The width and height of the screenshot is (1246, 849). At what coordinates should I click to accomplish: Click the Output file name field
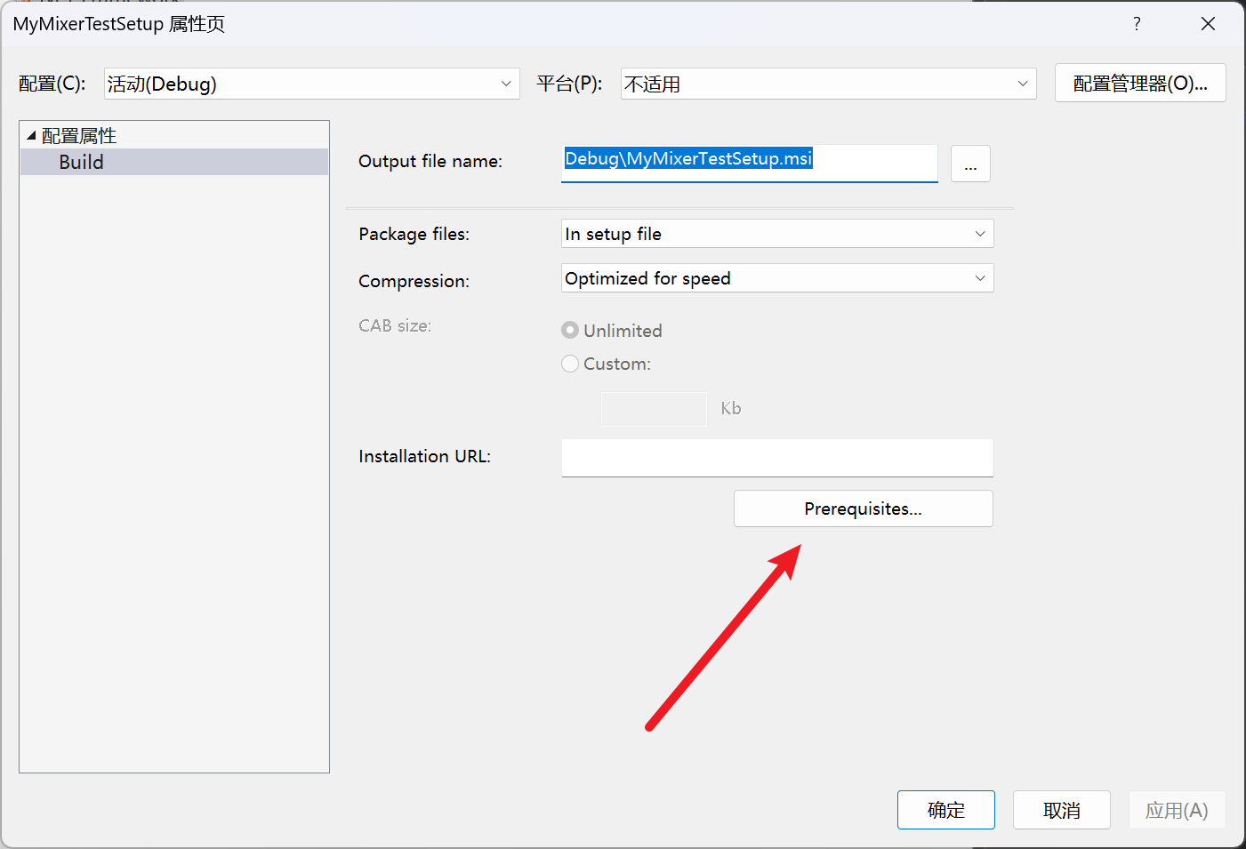coord(749,164)
